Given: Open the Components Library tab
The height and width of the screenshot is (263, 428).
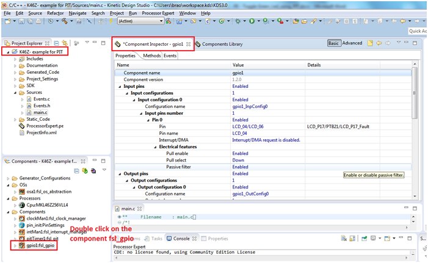Looking at the screenshot, I should [221, 44].
